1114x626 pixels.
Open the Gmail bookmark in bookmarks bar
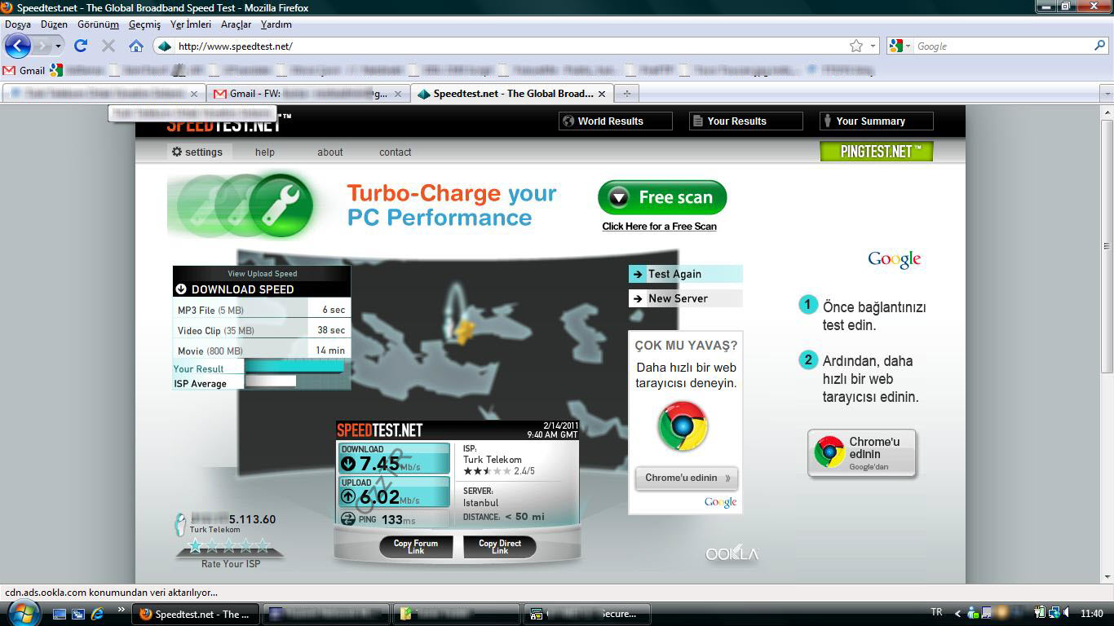[24, 70]
